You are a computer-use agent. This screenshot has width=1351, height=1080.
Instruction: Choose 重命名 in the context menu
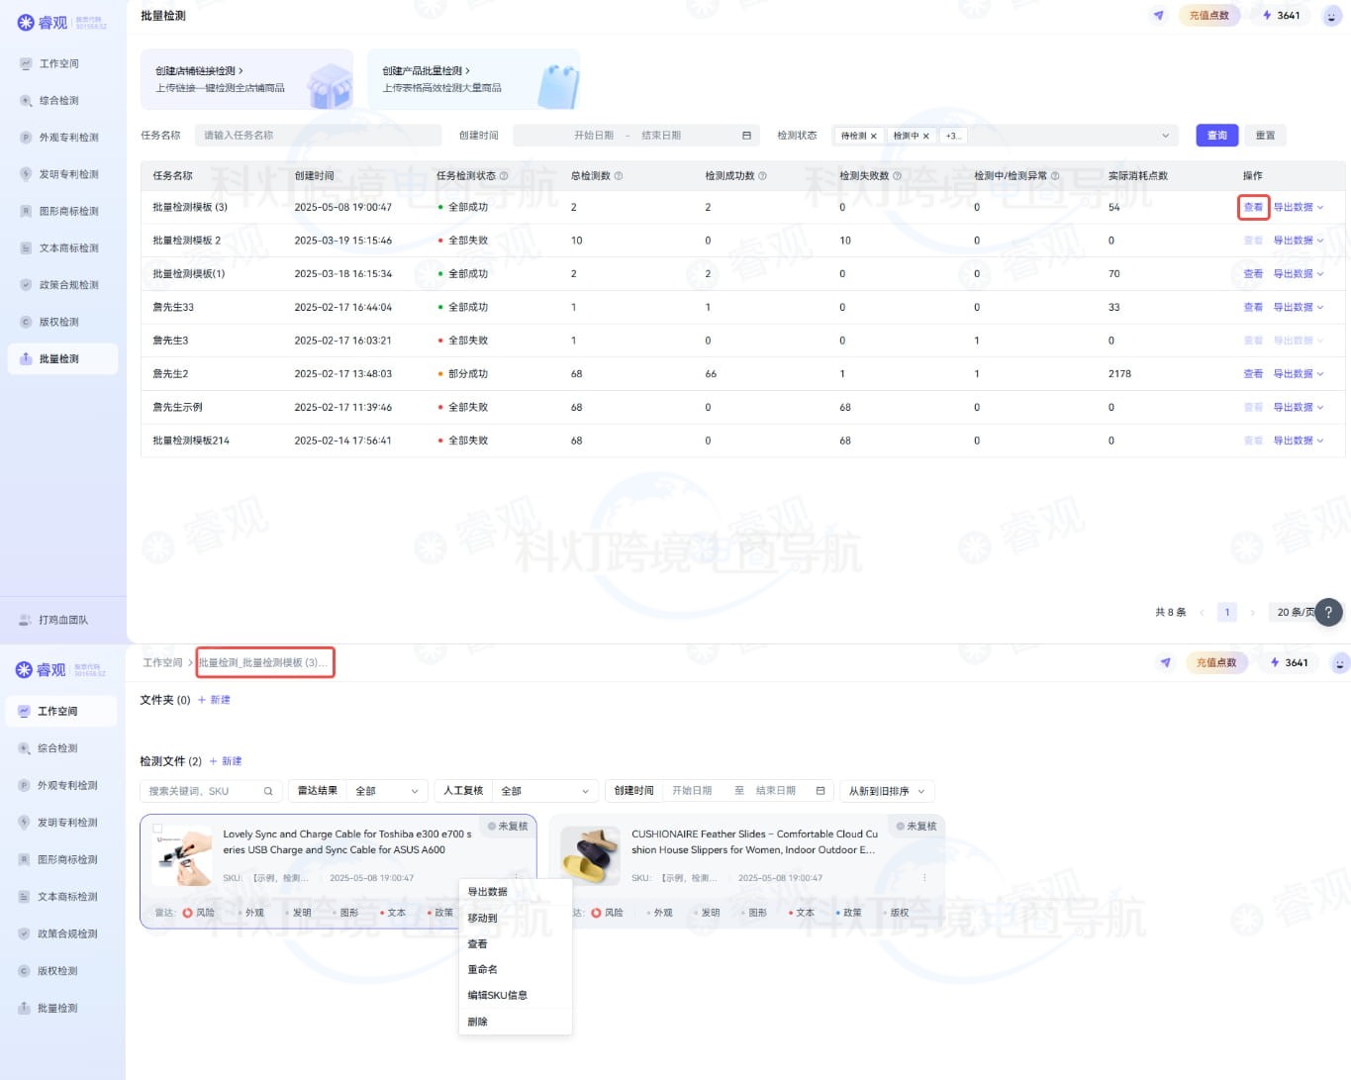[482, 969]
